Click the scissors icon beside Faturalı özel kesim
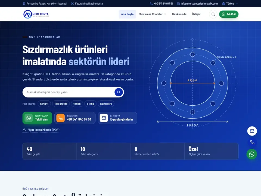Viewport: 261px width, 196px height. 72,4
